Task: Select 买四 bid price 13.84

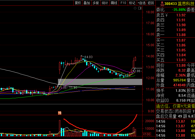Action: pyautogui.click(x=181, y=55)
